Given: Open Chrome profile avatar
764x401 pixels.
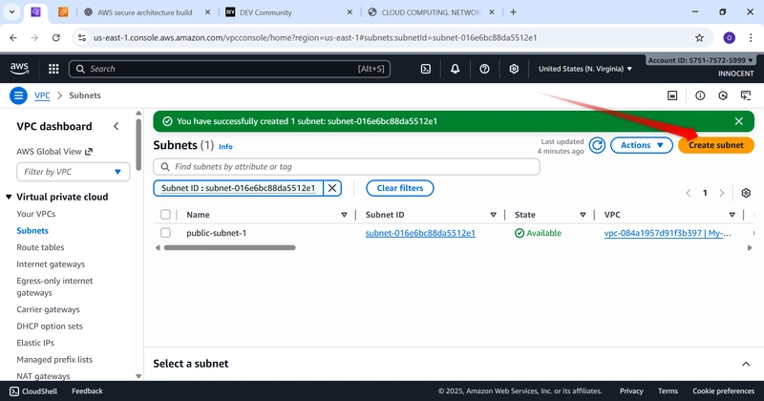Looking at the screenshot, I should [729, 37].
